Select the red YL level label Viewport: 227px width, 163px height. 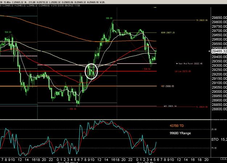click(x=202, y=107)
